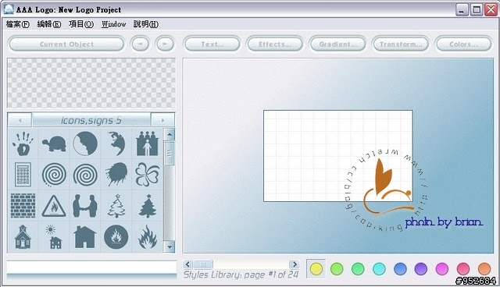Open the 檔案(F) menu
The width and height of the screenshot is (500, 287).
click(x=17, y=24)
